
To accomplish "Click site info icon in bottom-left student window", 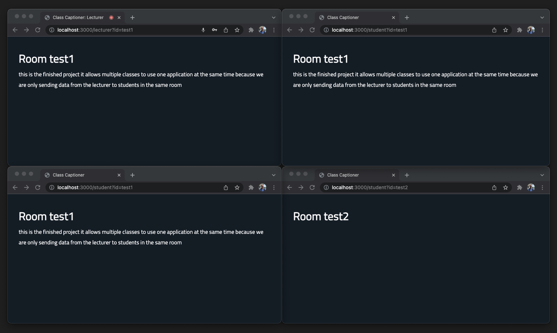I will [52, 187].
